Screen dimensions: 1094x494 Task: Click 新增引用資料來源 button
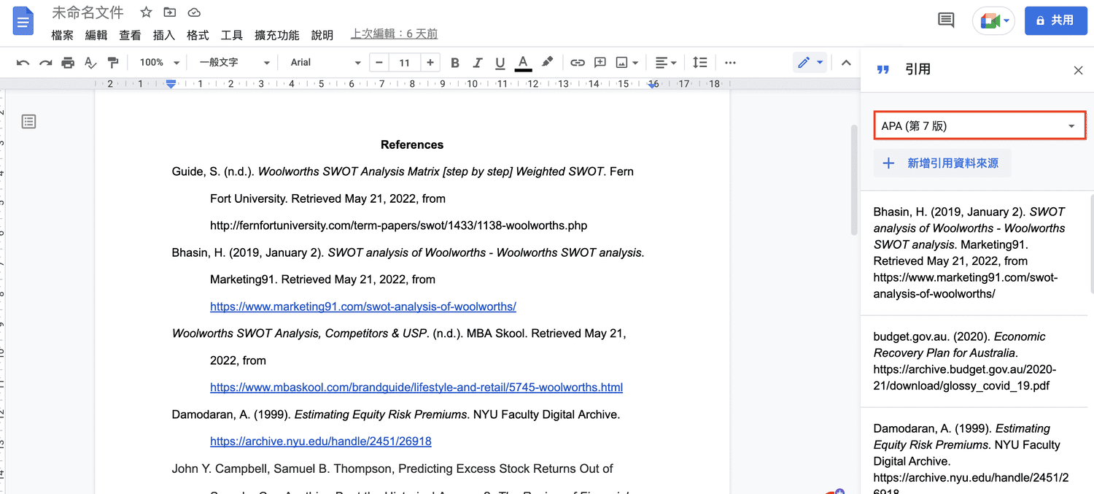coord(942,163)
